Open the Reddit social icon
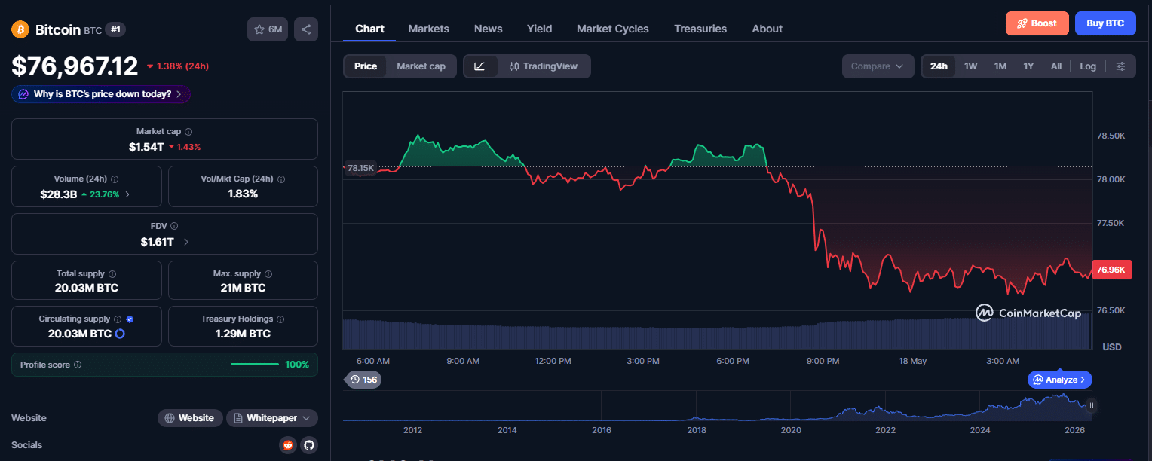The height and width of the screenshot is (461, 1152). [x=287, y=445]
